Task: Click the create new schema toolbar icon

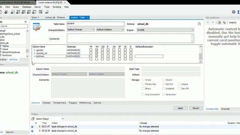Action: tap(13, 12)
